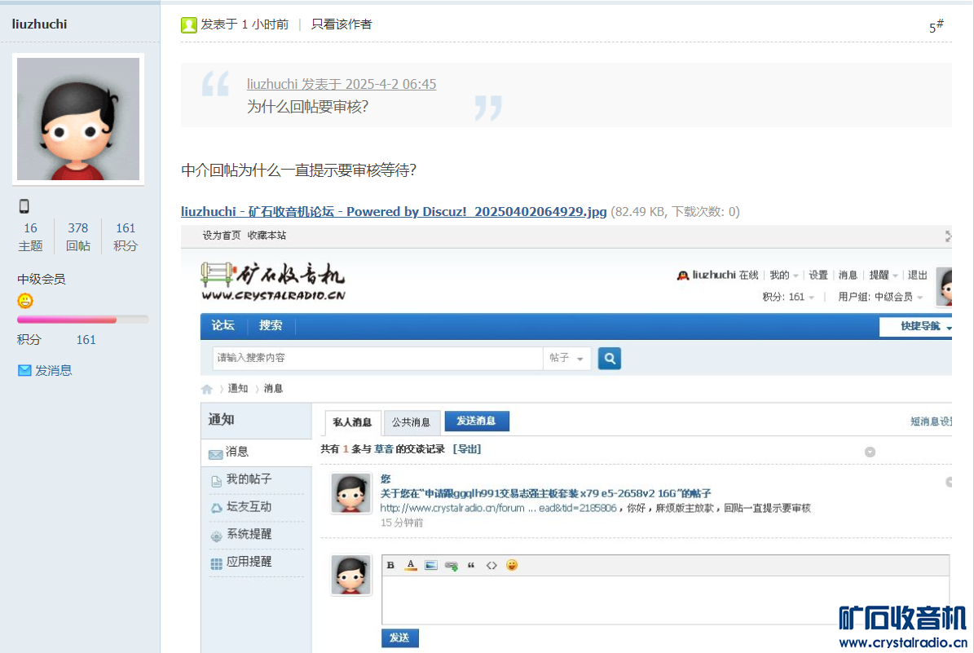Click the smiley emoticon editor icon
Screen dimensions: 974x653
(512, 565)
